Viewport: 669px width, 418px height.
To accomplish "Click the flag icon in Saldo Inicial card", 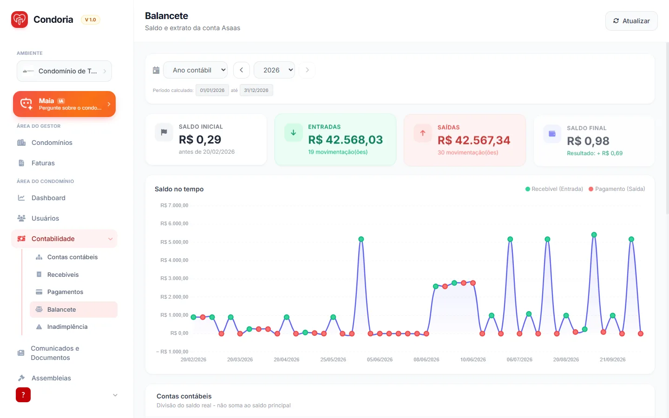I will click(x=164, y=132).
